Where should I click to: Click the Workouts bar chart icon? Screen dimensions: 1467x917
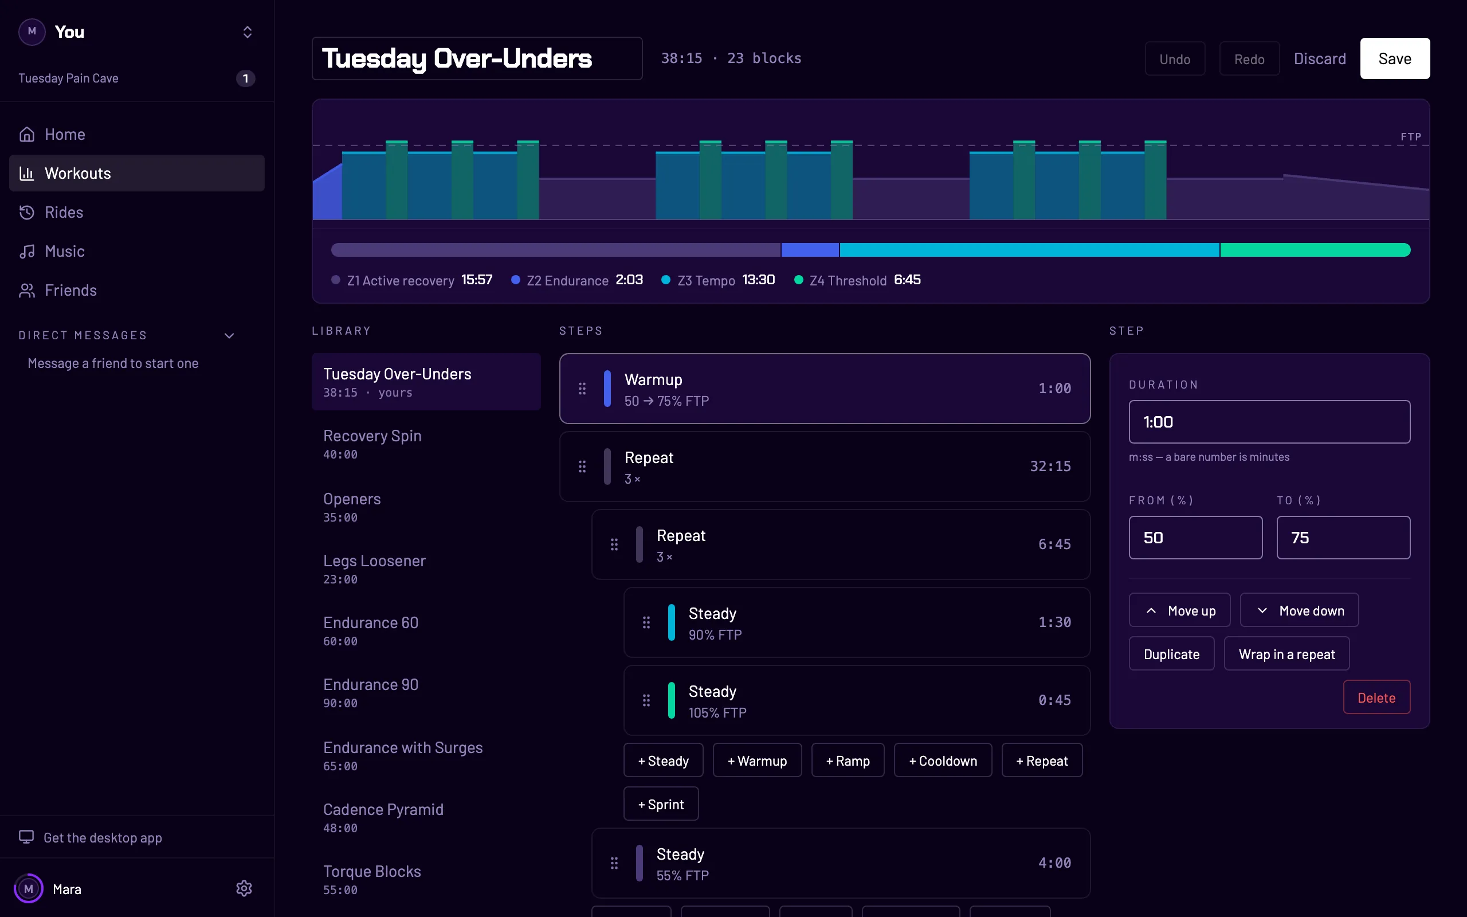27,174
